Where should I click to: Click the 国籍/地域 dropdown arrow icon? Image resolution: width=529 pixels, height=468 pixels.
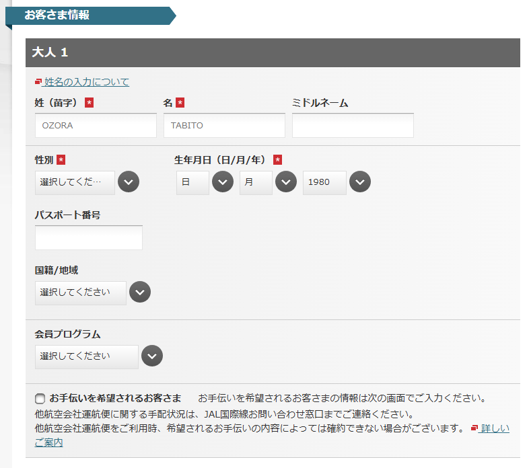pos(140,292)
